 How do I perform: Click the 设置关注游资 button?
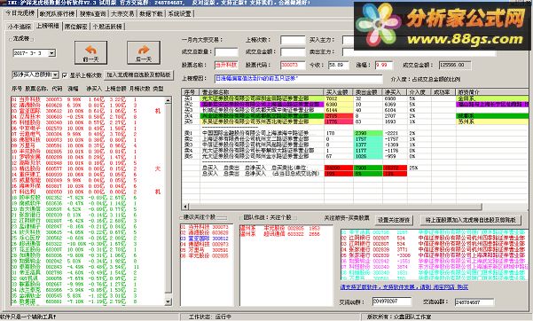(394, 220)
